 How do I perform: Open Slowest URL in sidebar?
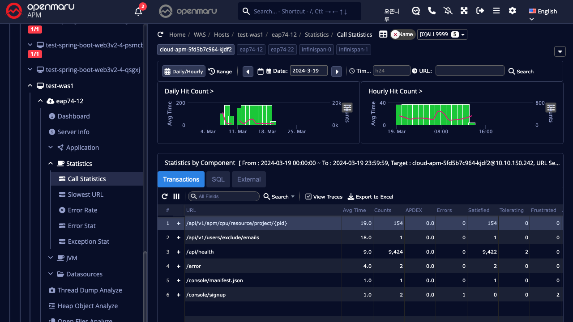pos(85,195)
